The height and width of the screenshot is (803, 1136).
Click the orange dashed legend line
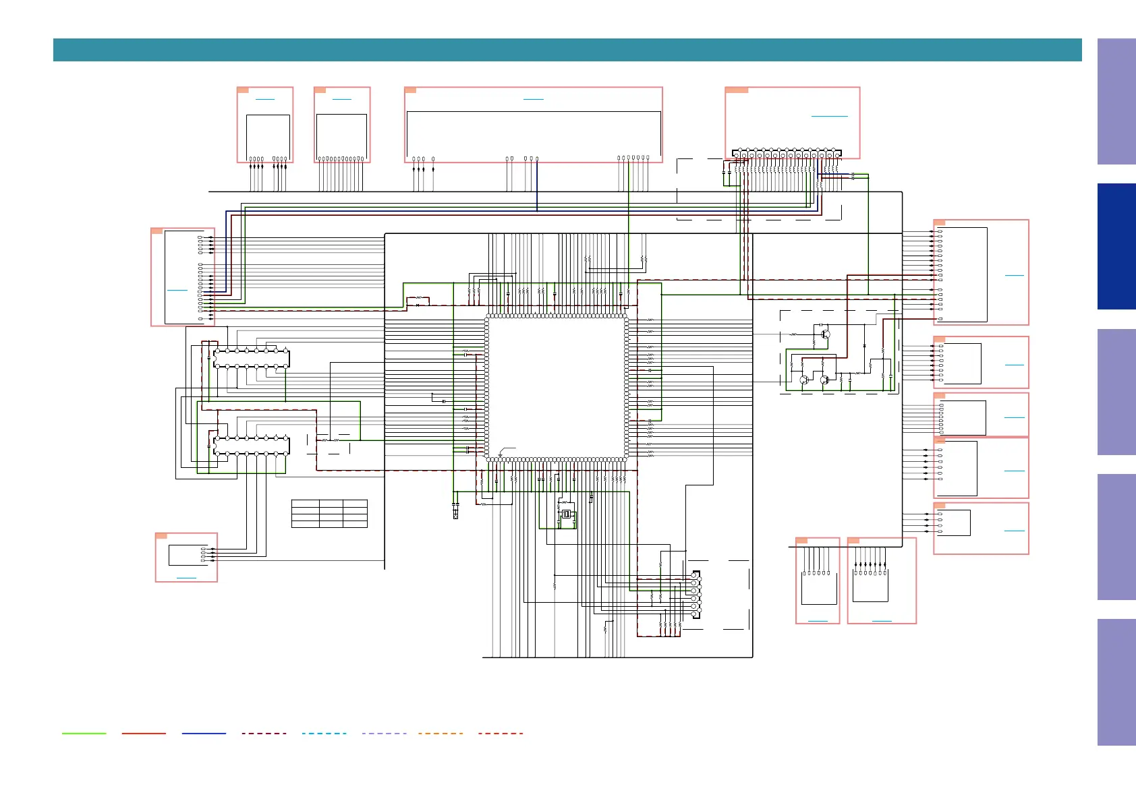pos(441,733)
